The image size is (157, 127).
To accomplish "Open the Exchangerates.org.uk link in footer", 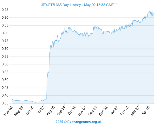I will (84, 122).
